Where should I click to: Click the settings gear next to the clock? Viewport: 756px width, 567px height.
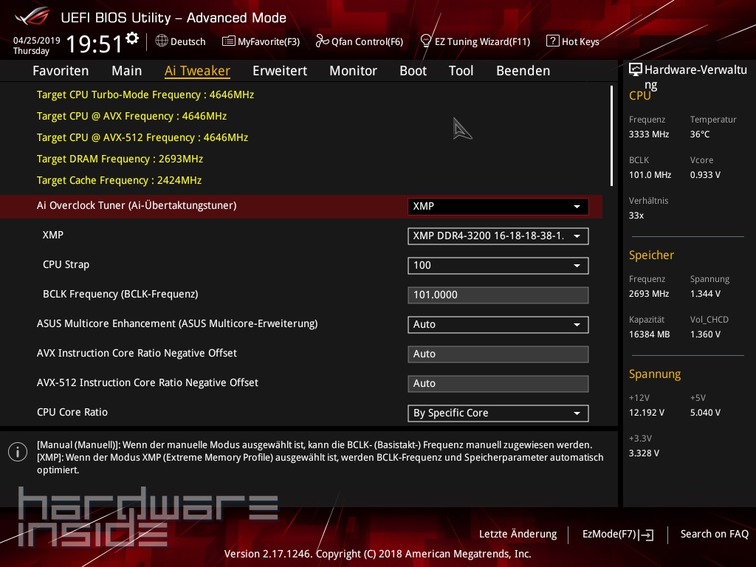[132, 38]
